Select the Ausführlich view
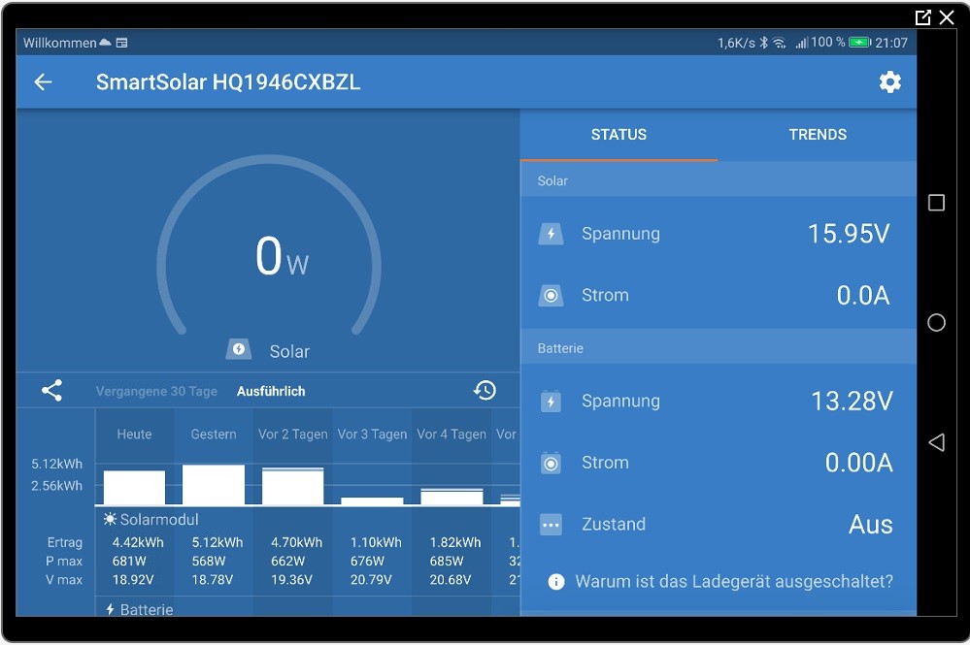The width and height of the screenshot is (970, 645). click(x=271, y=391)
